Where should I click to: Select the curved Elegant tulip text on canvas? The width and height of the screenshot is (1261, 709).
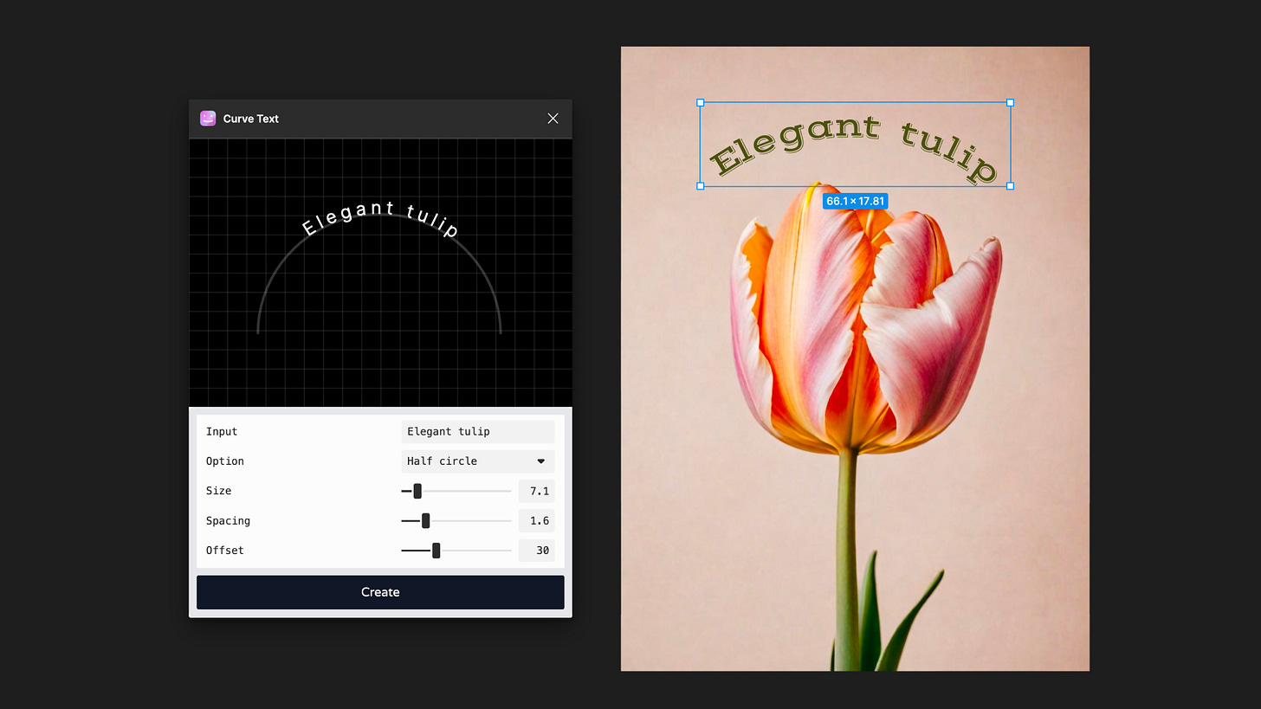tap(853, 147)
